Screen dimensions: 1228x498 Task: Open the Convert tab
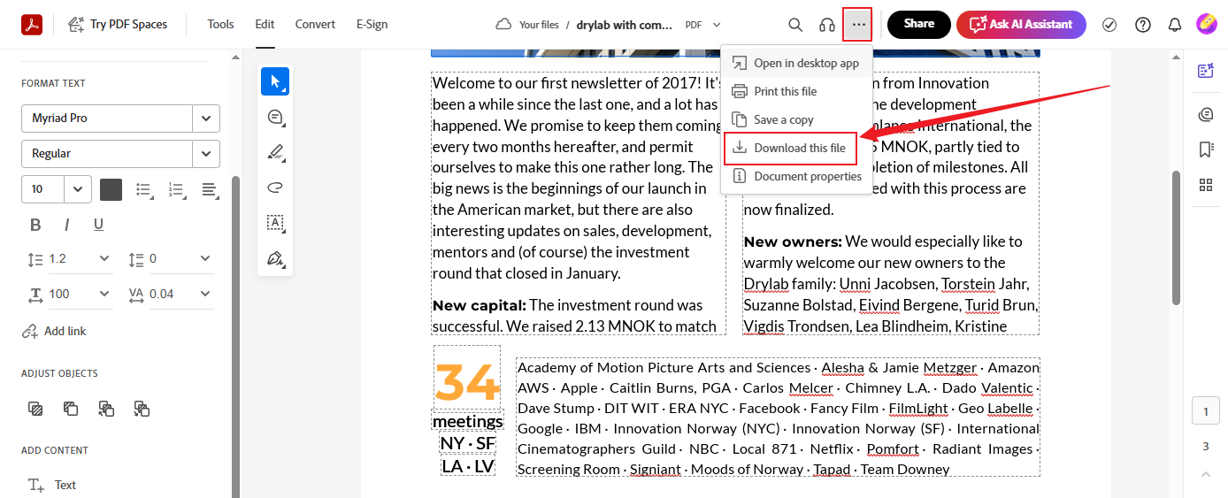pyautogui.click(x=315, y=25)
